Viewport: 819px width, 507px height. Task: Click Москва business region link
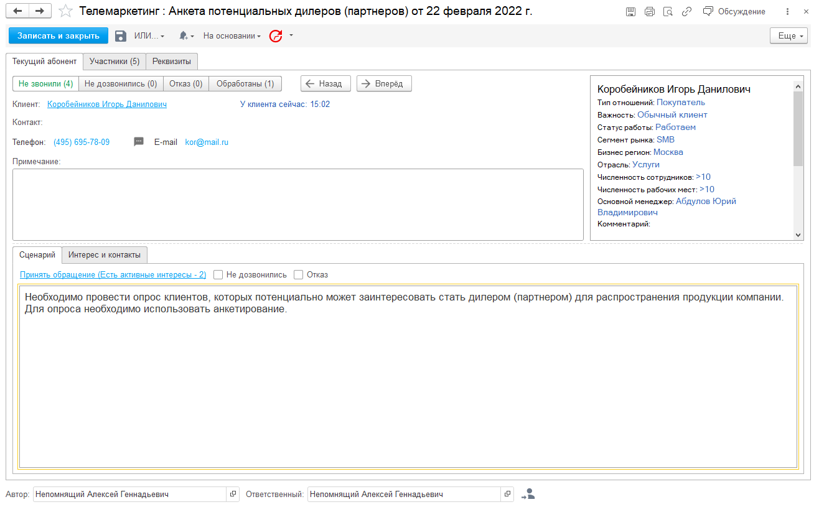pyautogui.click(x=668, y=152)
